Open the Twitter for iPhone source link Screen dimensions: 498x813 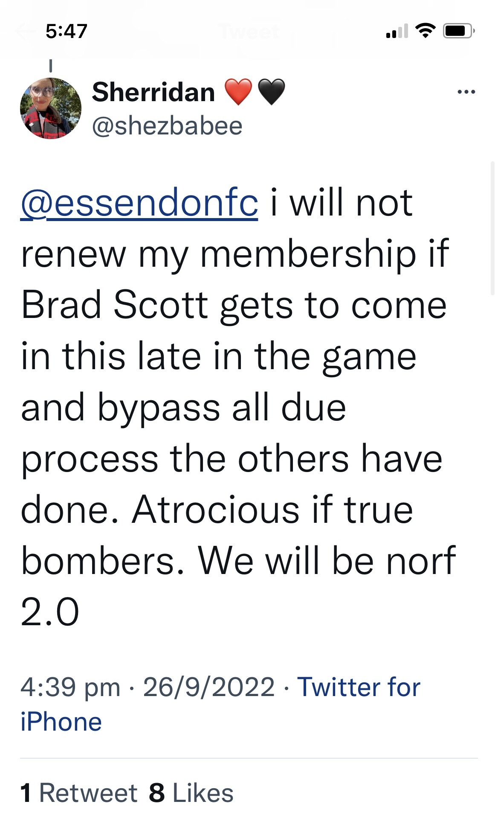pyautogui.click(x=220, y=704)
